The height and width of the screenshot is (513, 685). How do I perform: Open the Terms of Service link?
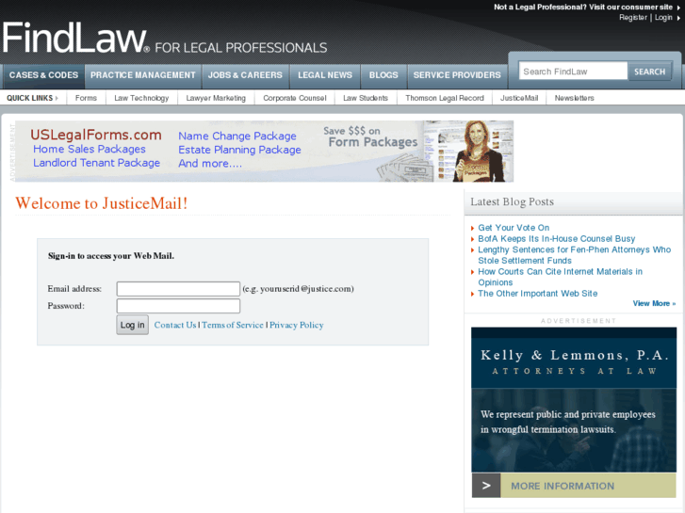(x=233, y=325)
